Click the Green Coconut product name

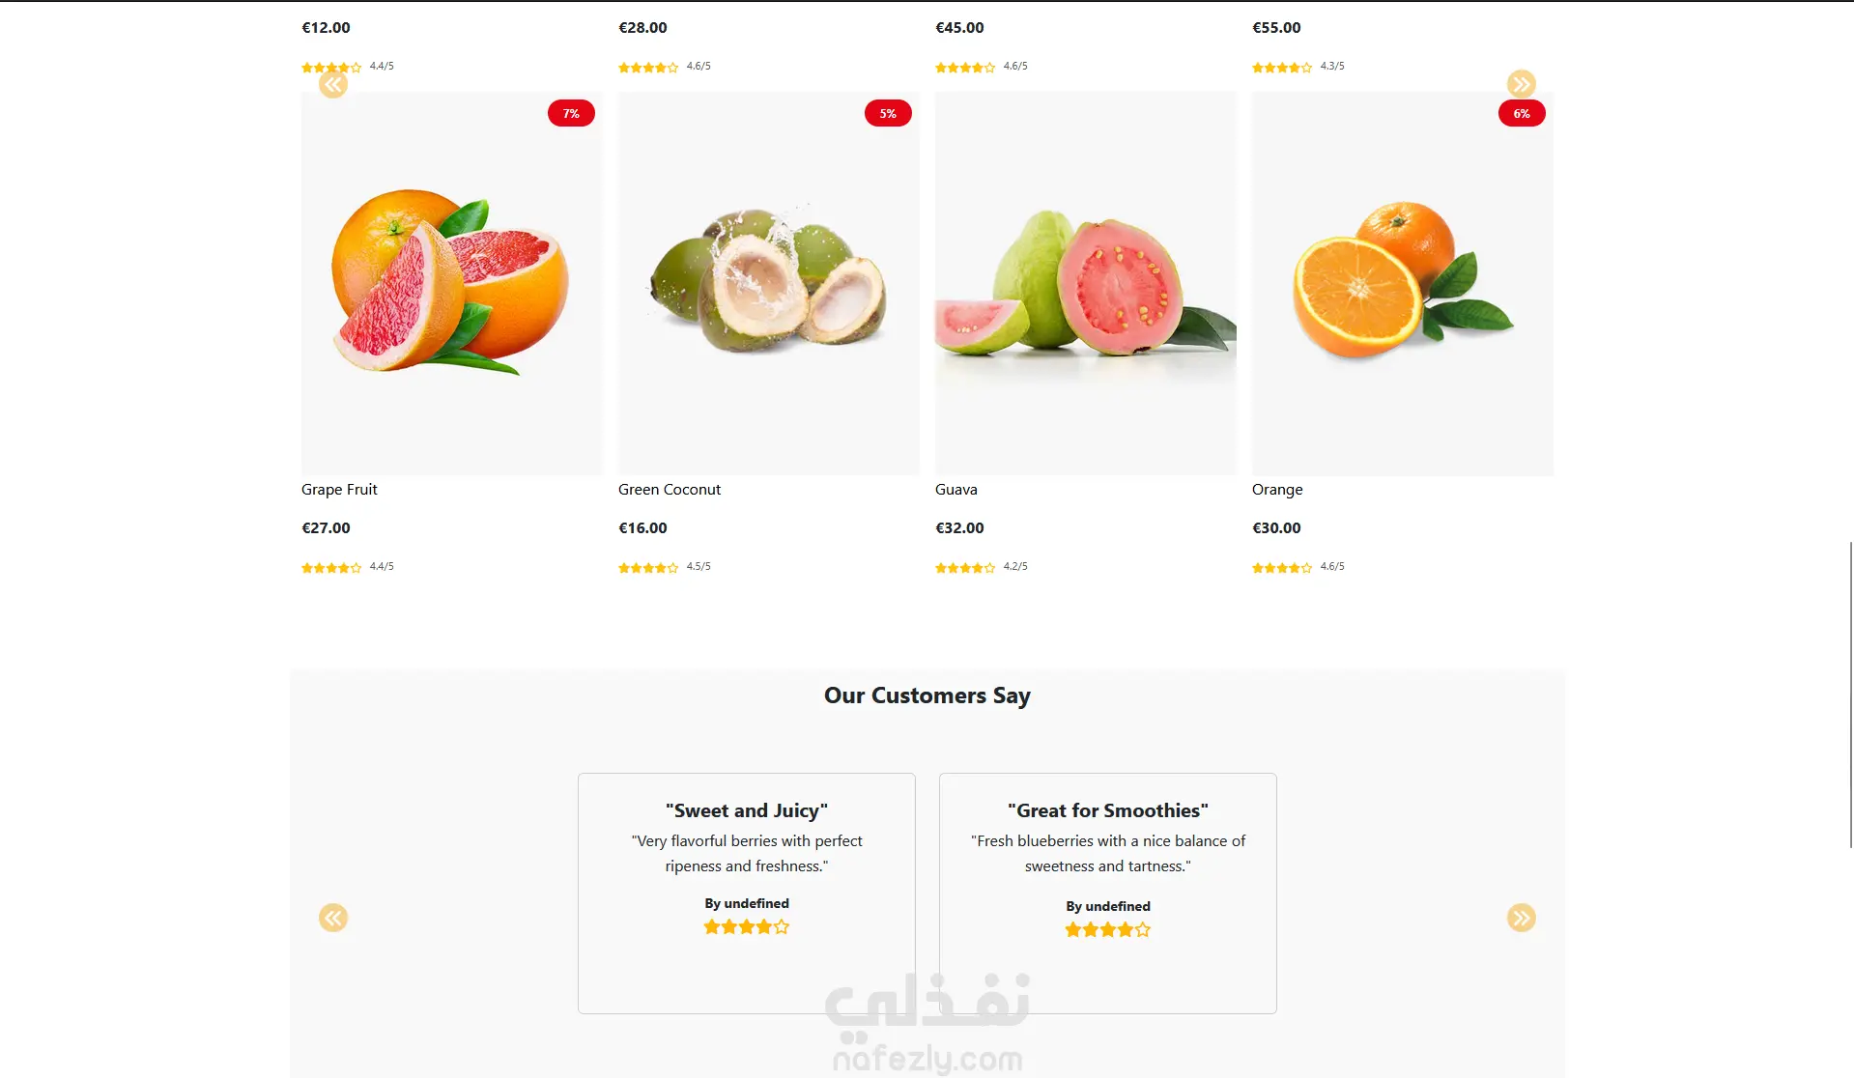pyautogui.click(x=670, y=490)
